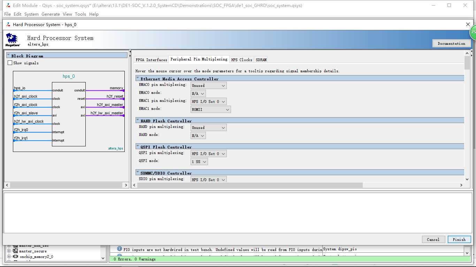Open the View menu
Viewport: 476px width, 267px height.
pyautogui.click(x=67, y=14)
